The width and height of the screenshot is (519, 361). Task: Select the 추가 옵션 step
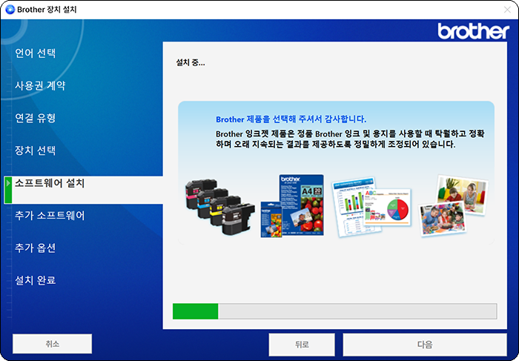(x=35, y=248)
